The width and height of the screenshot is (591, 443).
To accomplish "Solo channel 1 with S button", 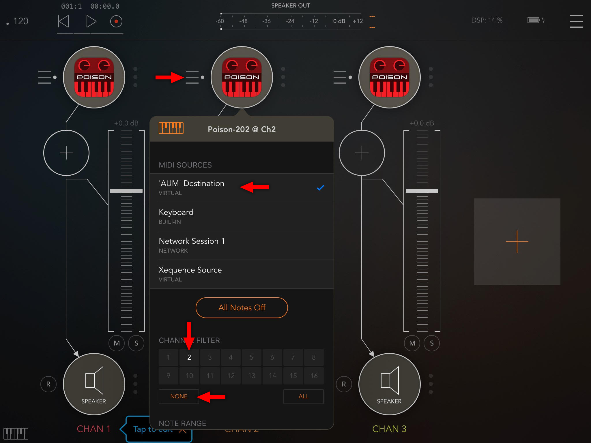I will (x=136, y=343).
